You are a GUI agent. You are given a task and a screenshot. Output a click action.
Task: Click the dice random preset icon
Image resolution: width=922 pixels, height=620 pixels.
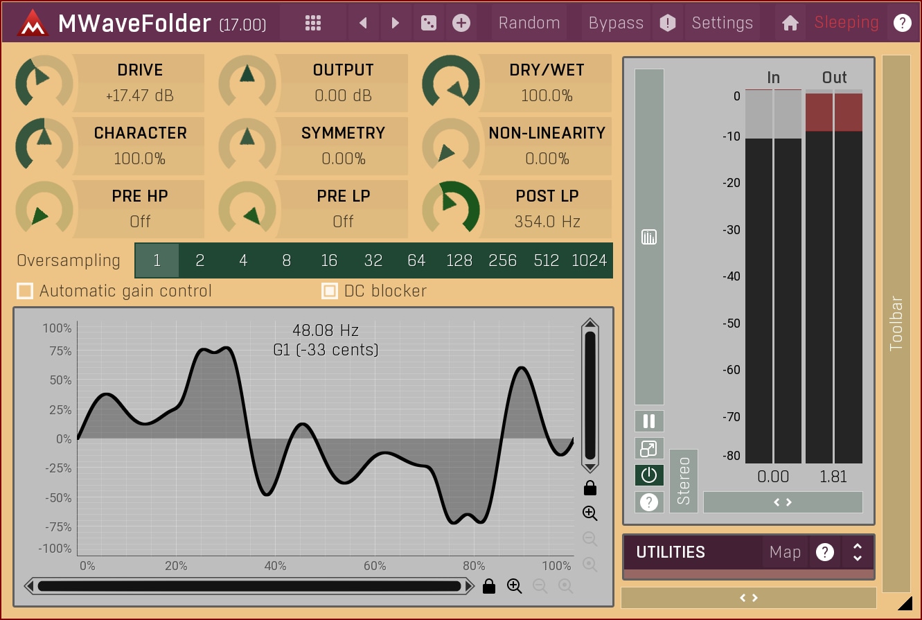(429, 23)
